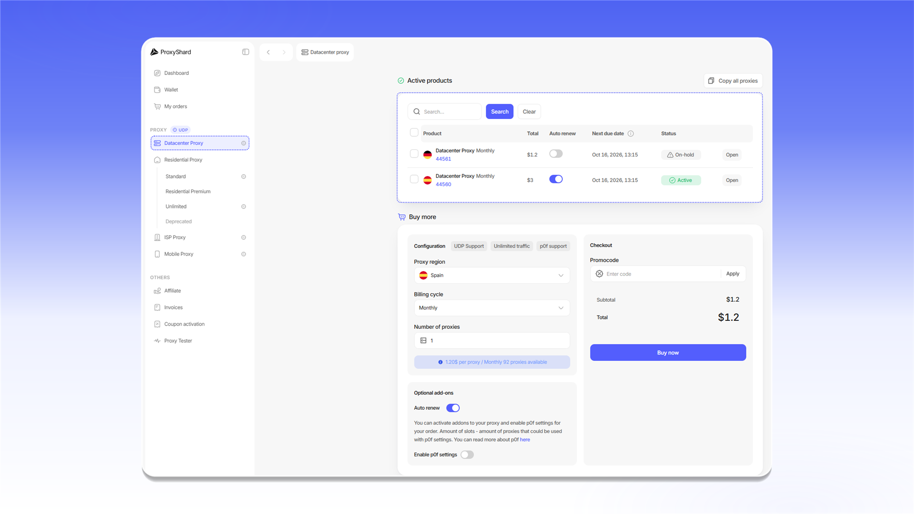Click proxy ID link 44561
Screen dimensions: 914x514
(443, 159)
